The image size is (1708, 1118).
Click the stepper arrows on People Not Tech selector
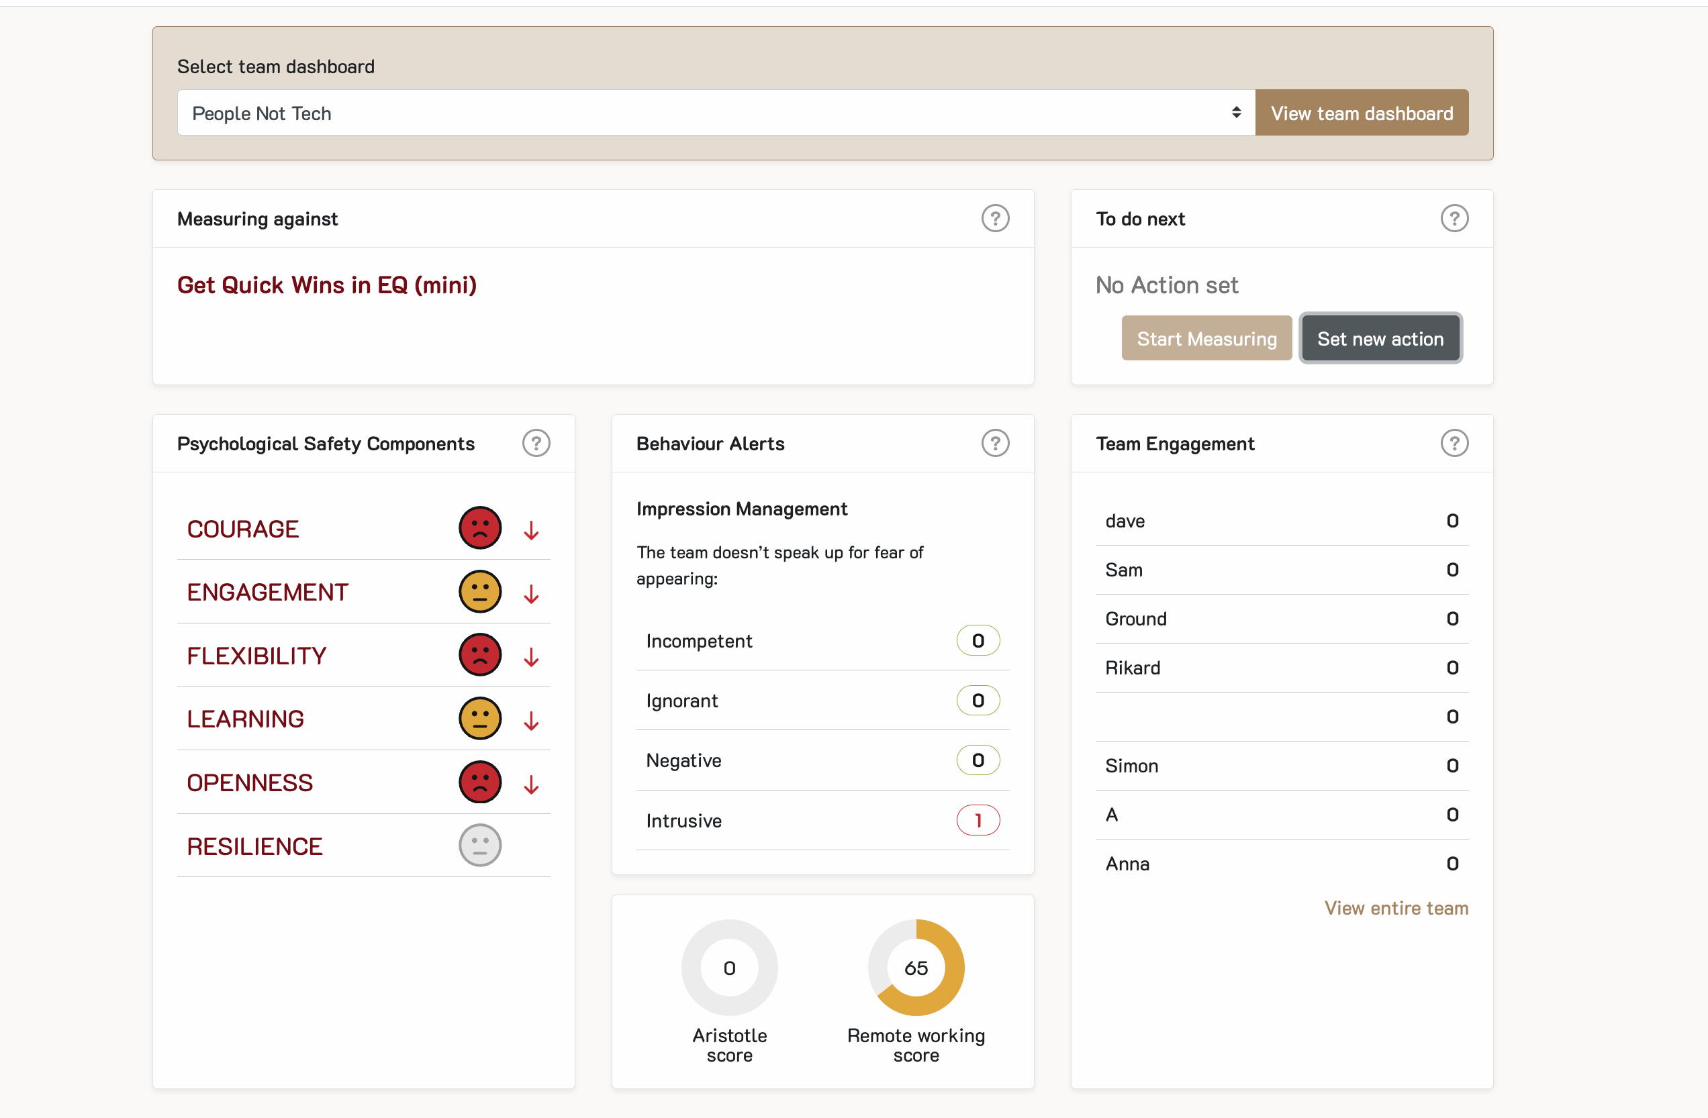point(1236,112)
